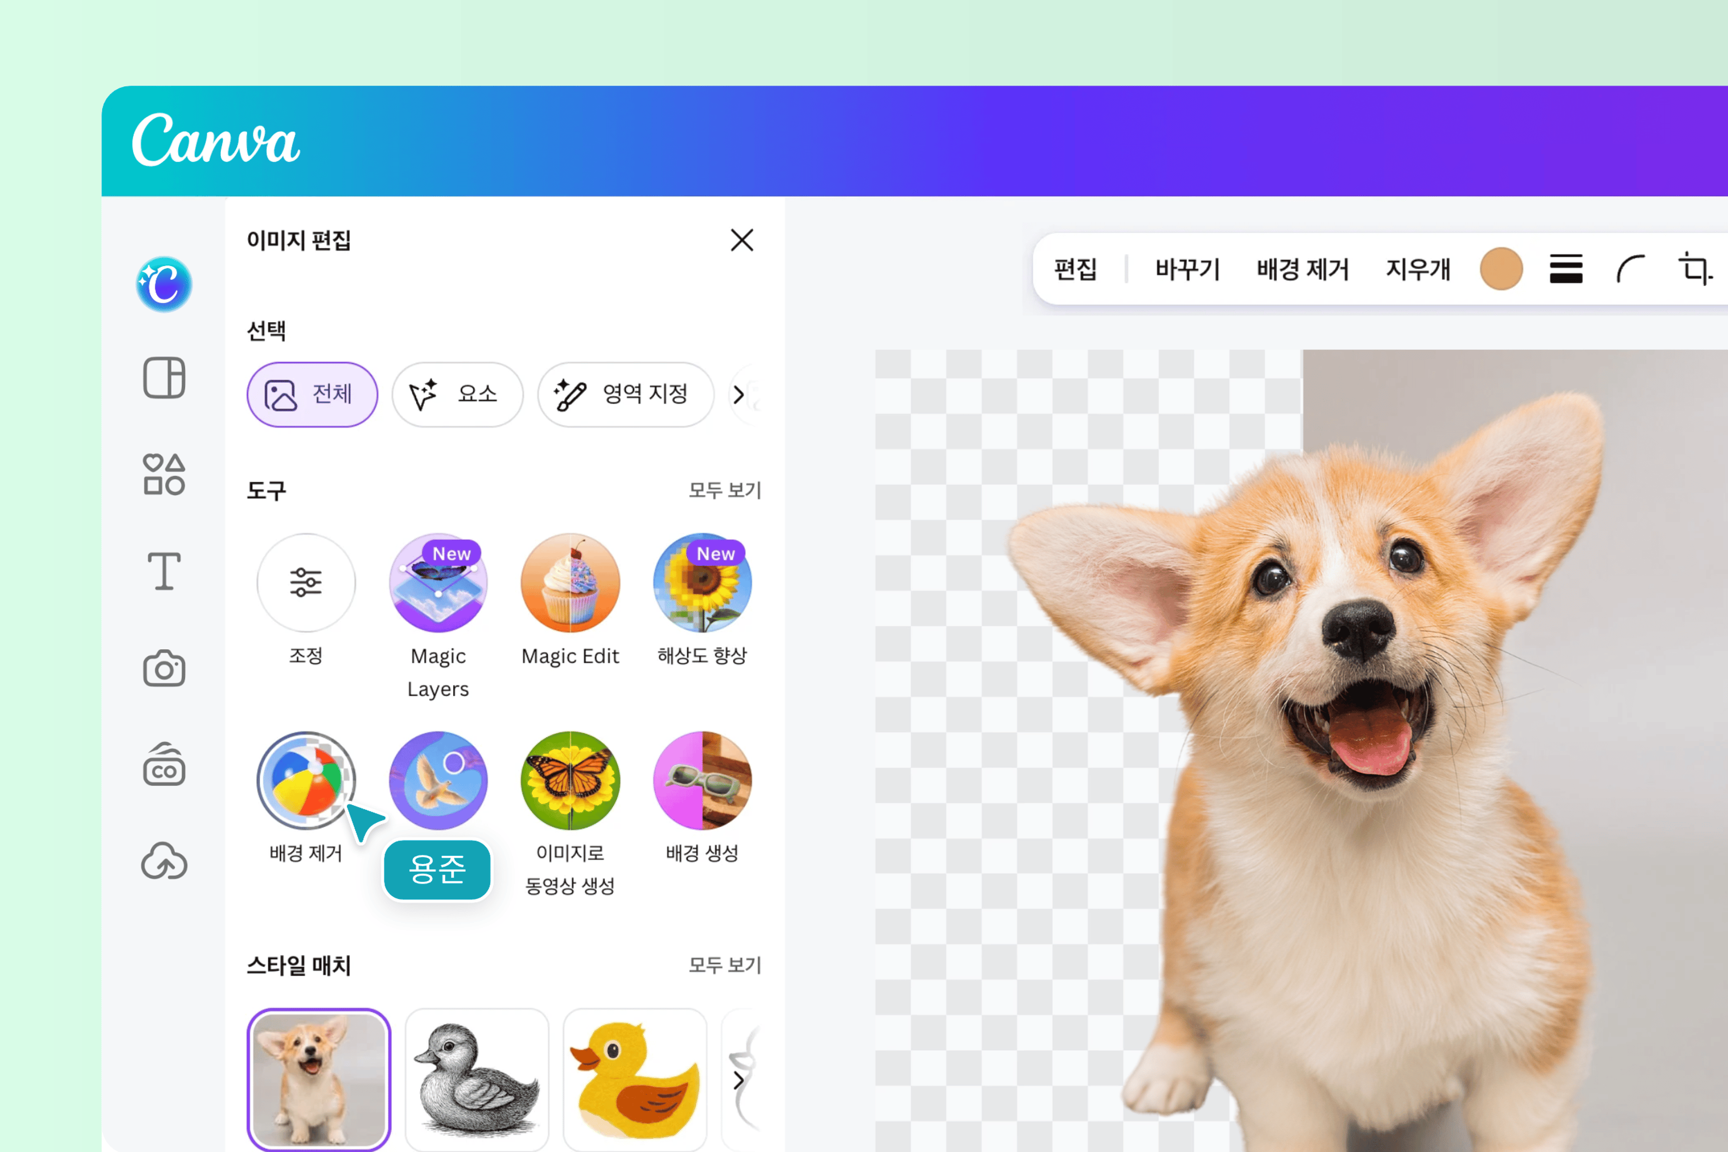The height and width of the screenshot is (1152, 1728).
Task: Open the 조정 adjust tool
Action: [306, 583]
